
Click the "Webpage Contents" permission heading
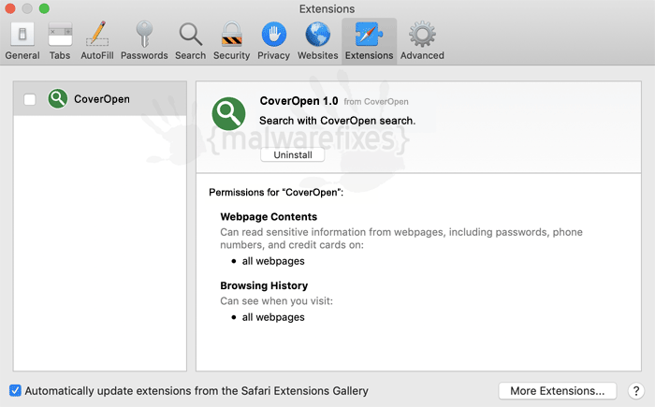pos(269,216)
